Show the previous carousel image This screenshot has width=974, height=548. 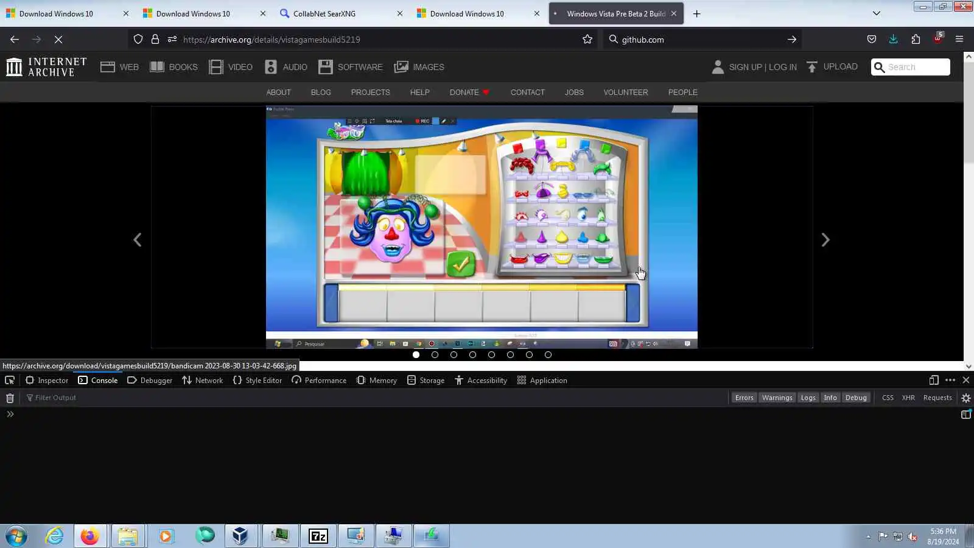(x=138, y=240)
